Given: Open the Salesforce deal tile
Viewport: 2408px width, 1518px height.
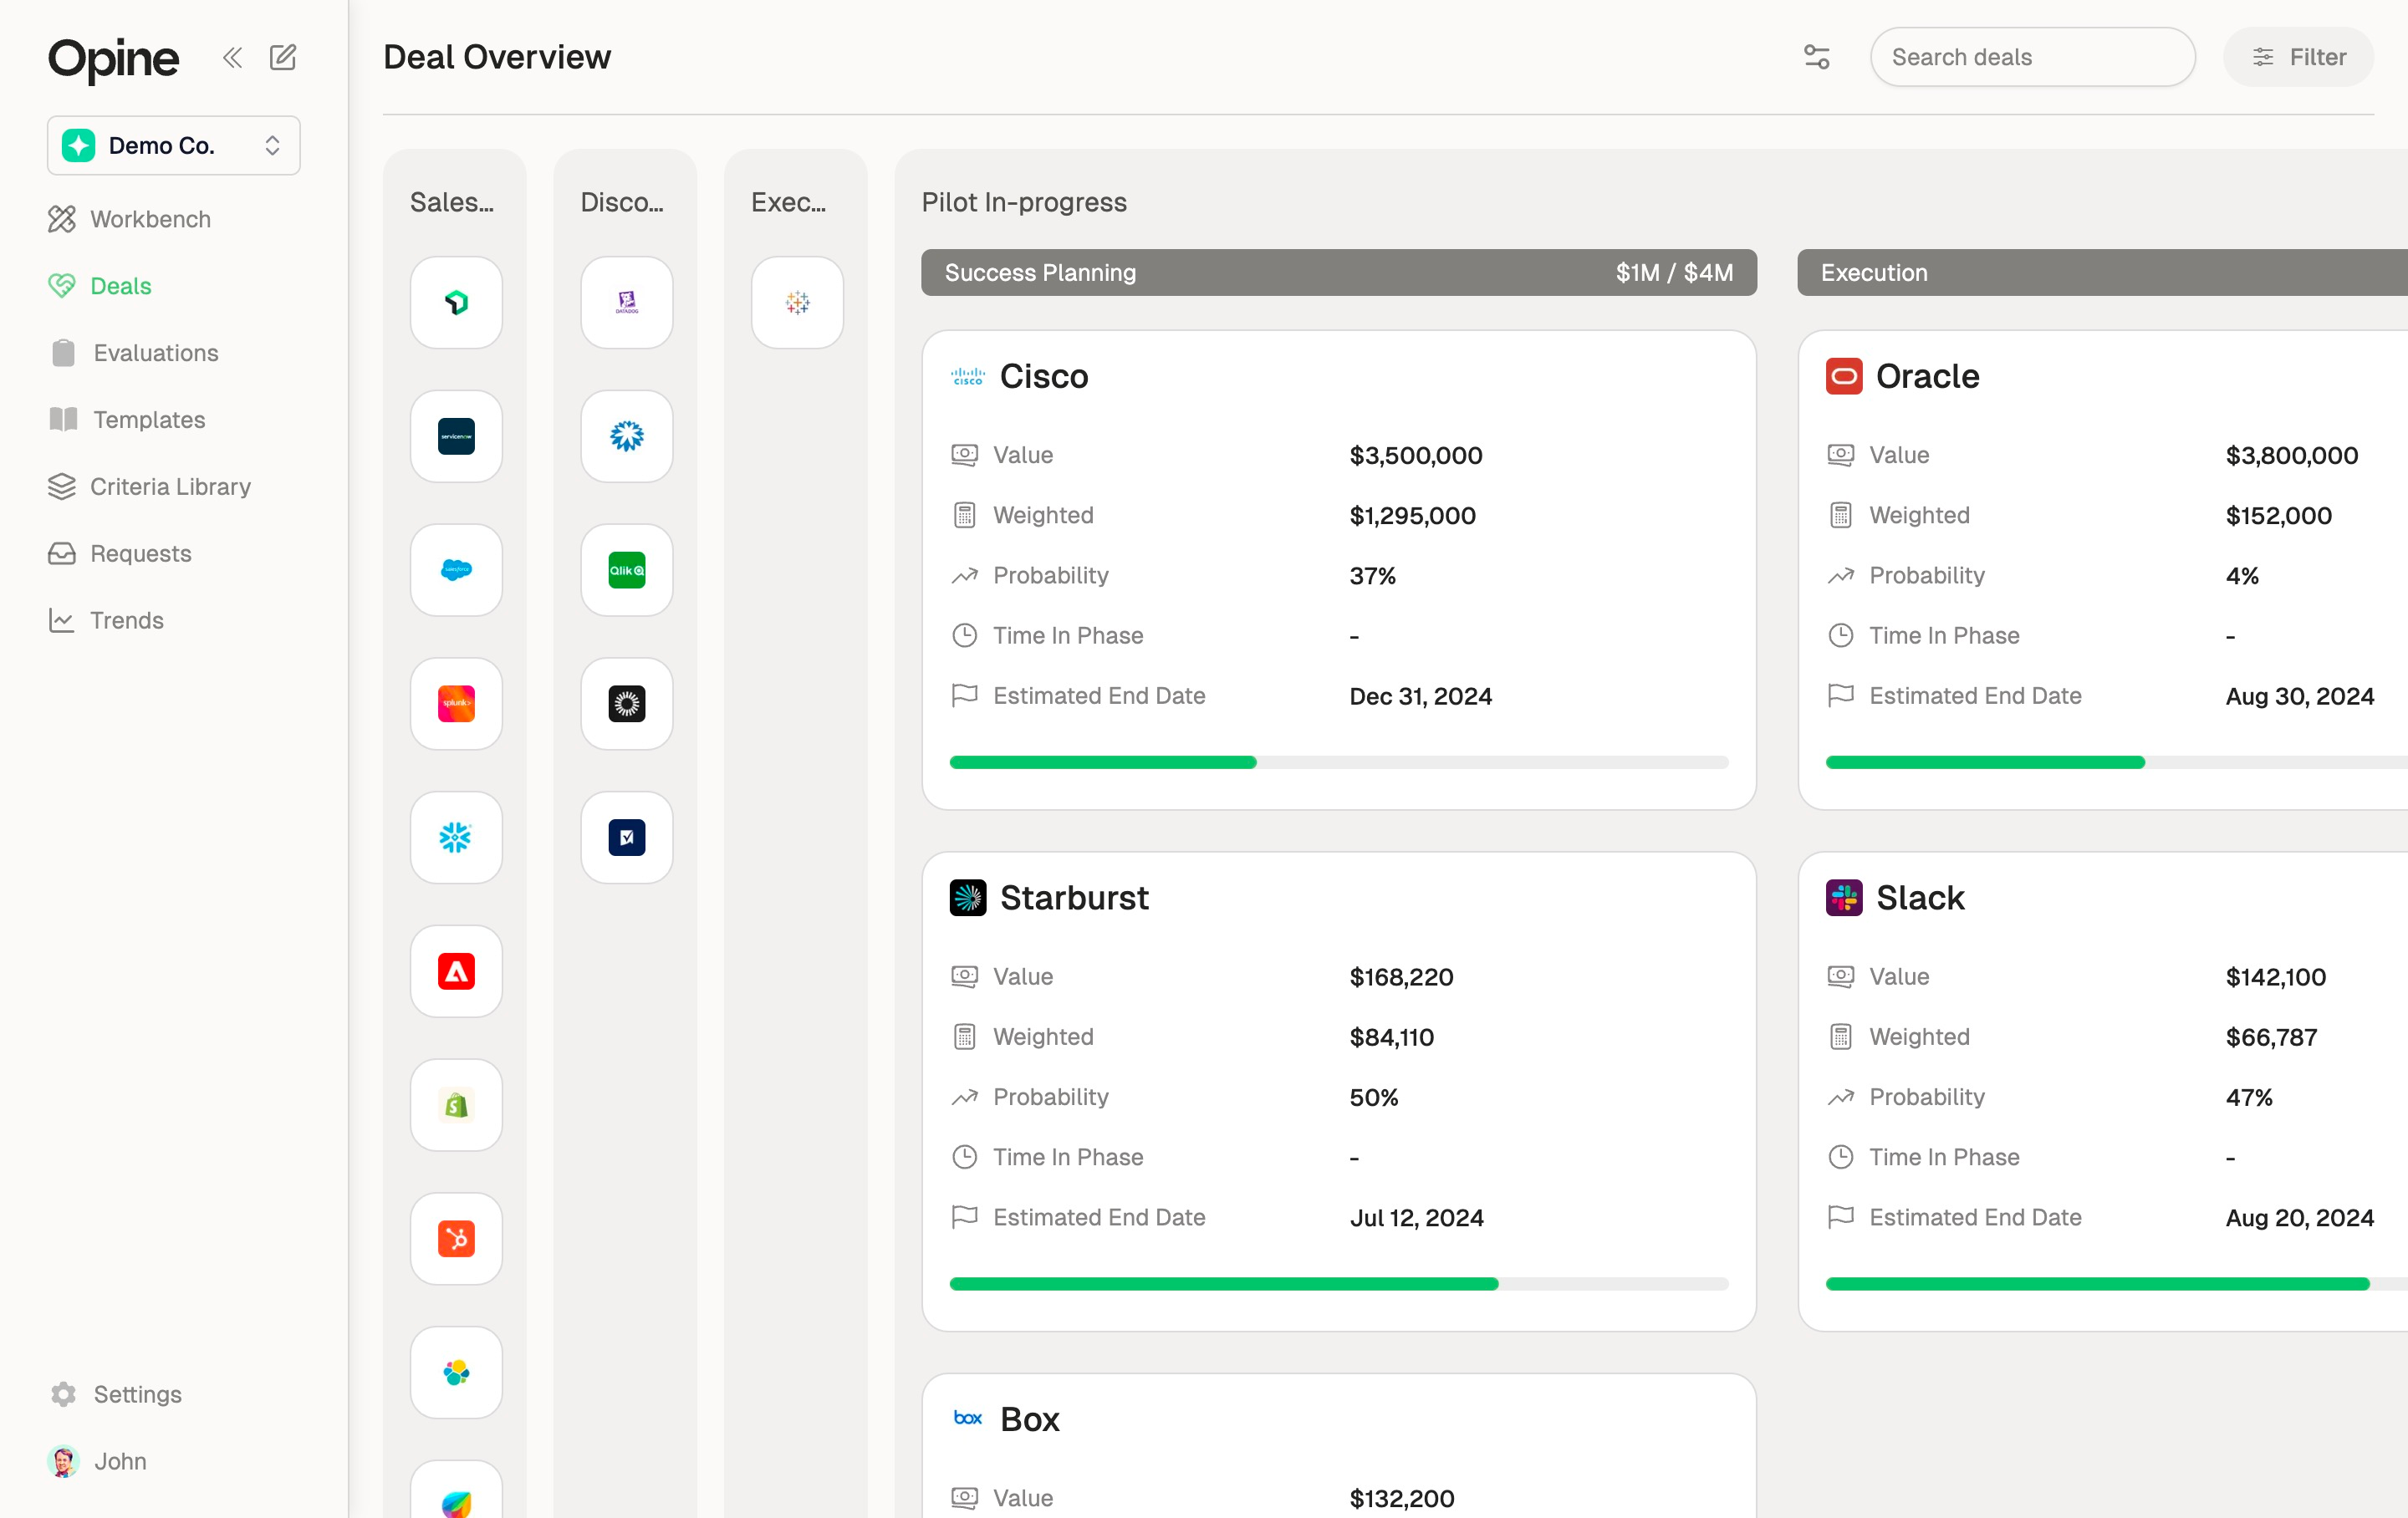Looking at the screenshot, I should [x=456, y=570].
